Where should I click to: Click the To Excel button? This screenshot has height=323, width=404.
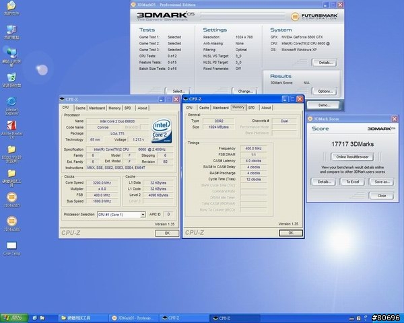click(352, 182)
